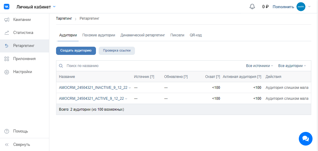This screenshot has width=318, height=151.
Task: Open notifications bell icon
Action: click(x=252, y=7)
